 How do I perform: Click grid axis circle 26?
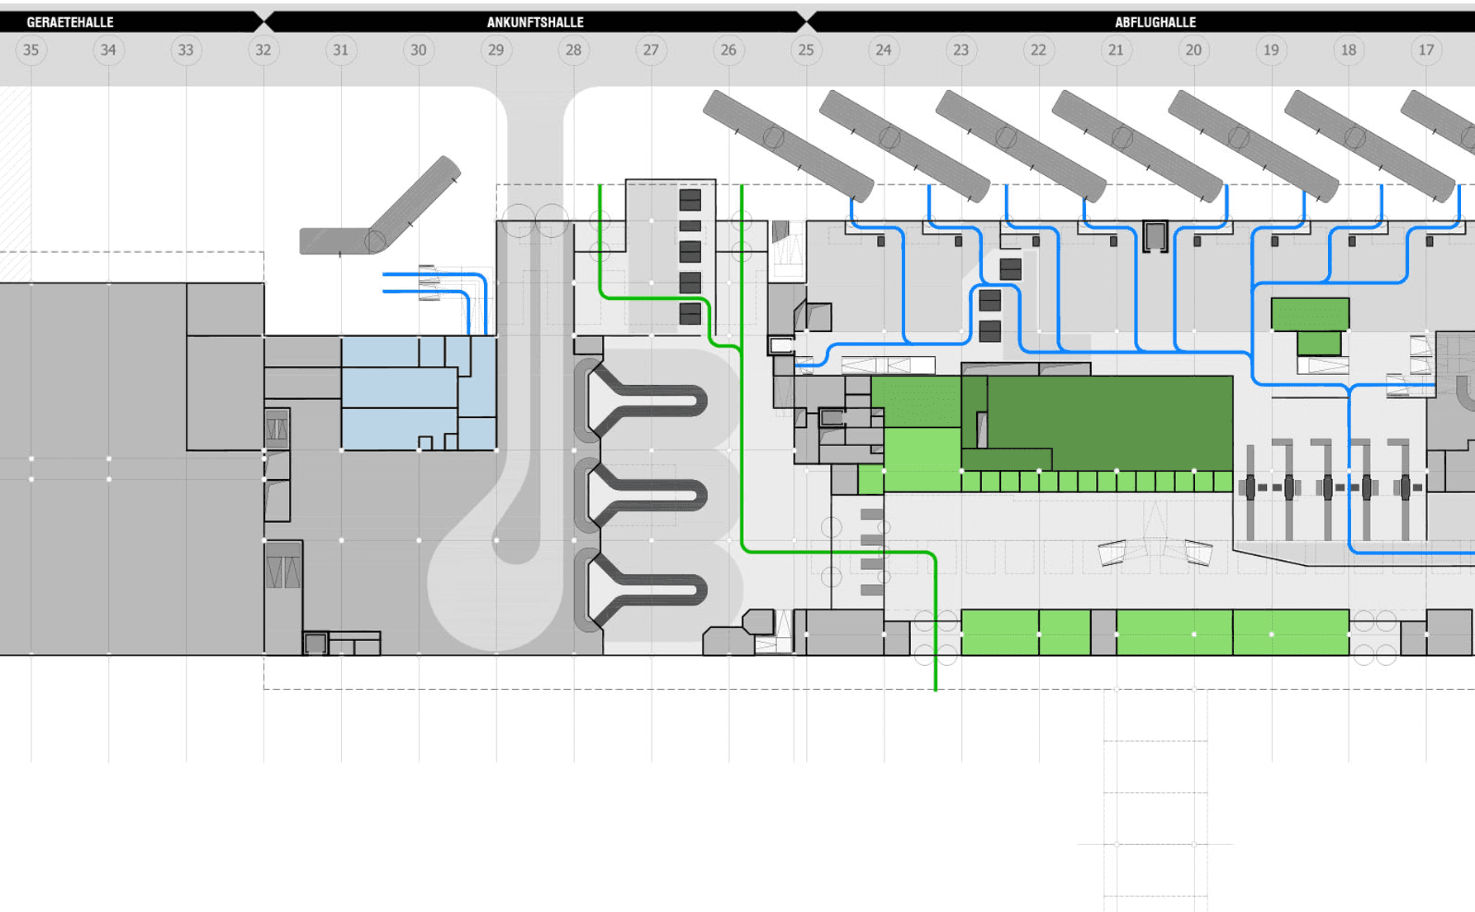(x=728, y=50)
